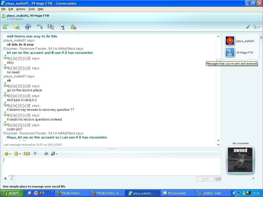The width and height of the screenshot is (263, 197).
Task: Open the share media activities icon
Action: 51,26
